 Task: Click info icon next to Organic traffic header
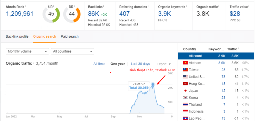click(219, 6)
